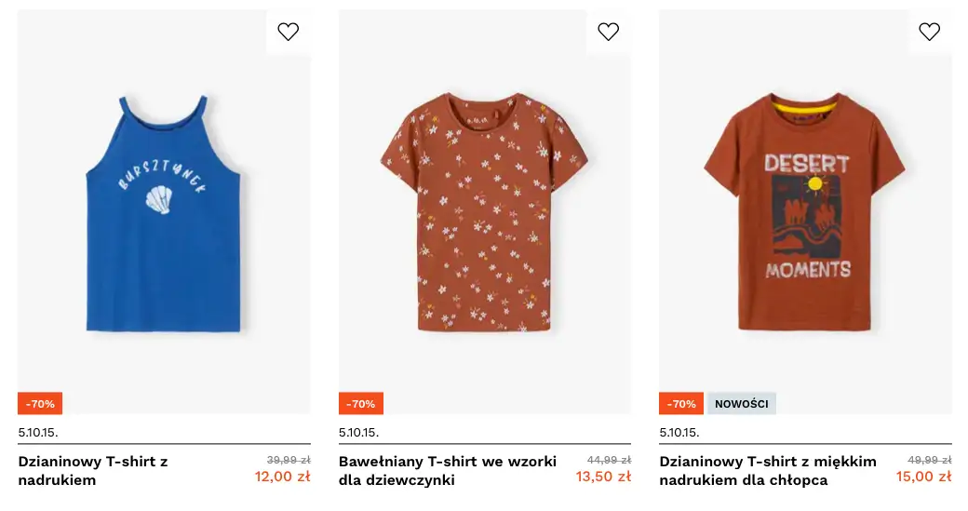The height and width of the screenshot is (511, 968).
Task: Click the 15,00 zł sale price
Action: point(923,477)
